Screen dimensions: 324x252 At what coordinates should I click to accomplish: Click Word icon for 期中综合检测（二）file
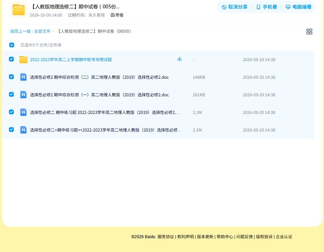23,77
